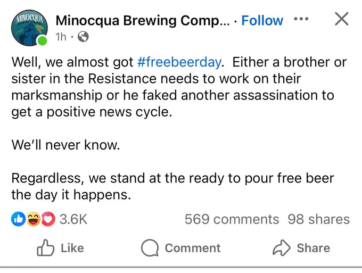362x273 pixels.
Task: Open the 569 comments list
Action: (x=232, y=219)
